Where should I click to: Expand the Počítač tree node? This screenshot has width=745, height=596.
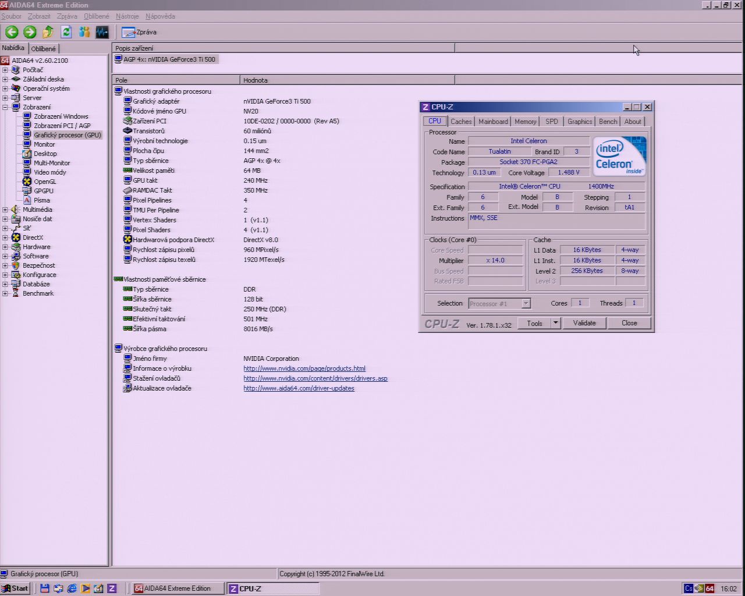pos(5,70)
